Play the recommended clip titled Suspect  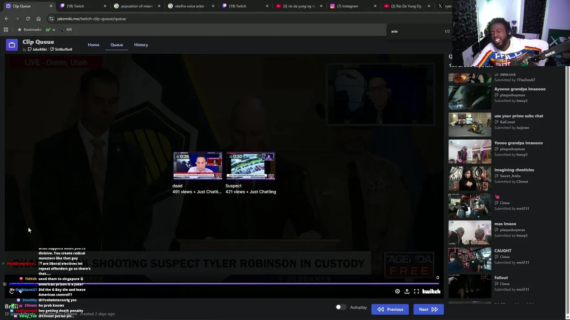pos(250,166)
